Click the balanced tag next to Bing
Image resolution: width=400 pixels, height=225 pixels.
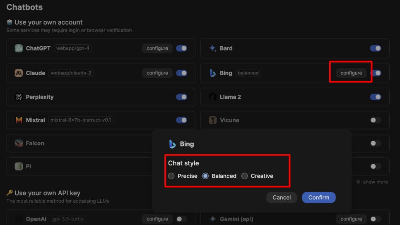click(x=248, y=73)
